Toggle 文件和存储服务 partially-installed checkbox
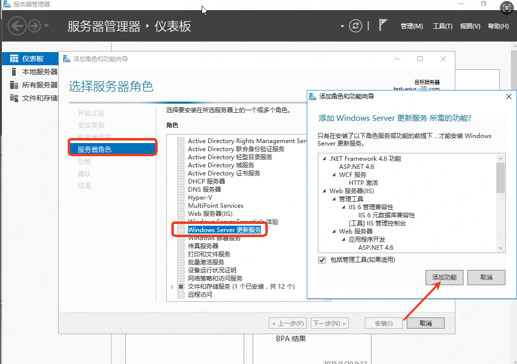This screenshot has width=517, height=364. 181,287
